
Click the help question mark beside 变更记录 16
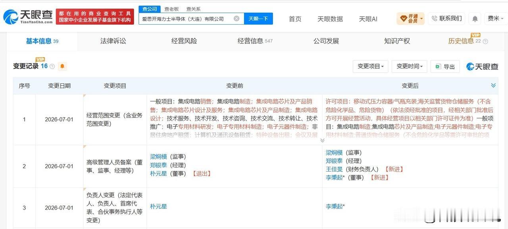(52, 66)
